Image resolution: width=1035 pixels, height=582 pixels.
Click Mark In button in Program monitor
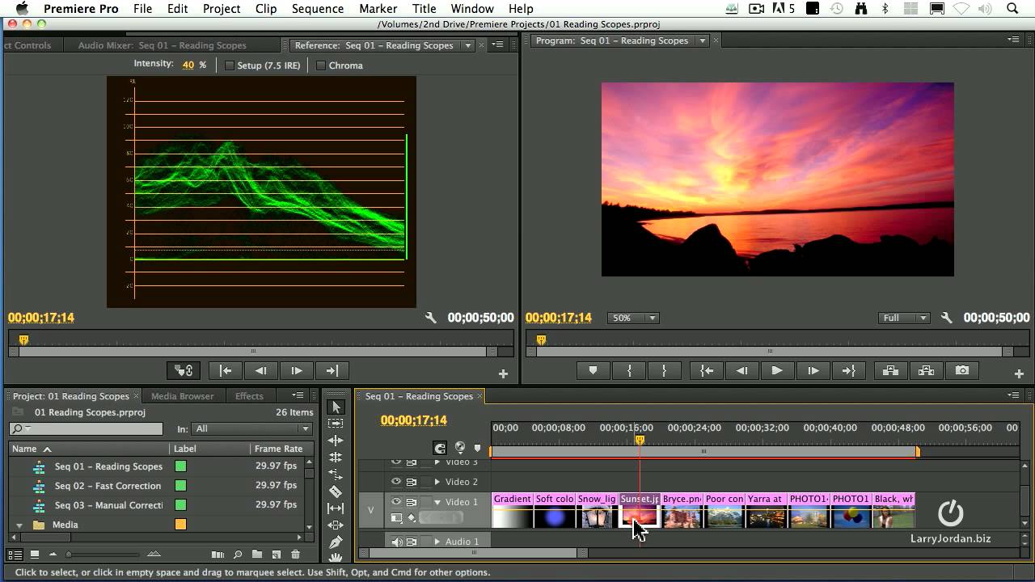[628, 370]
